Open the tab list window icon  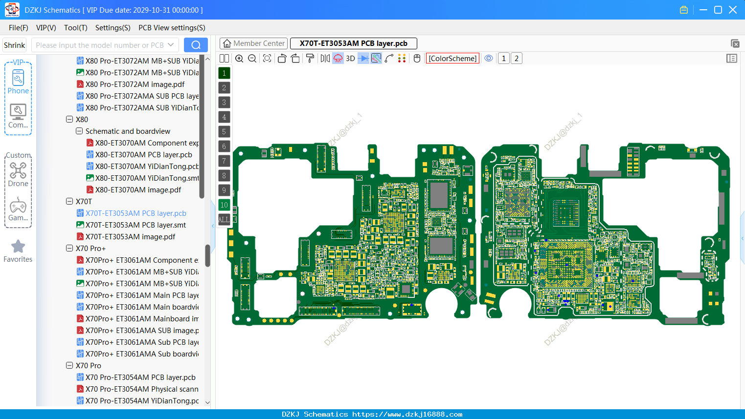(x=735, y=43)
